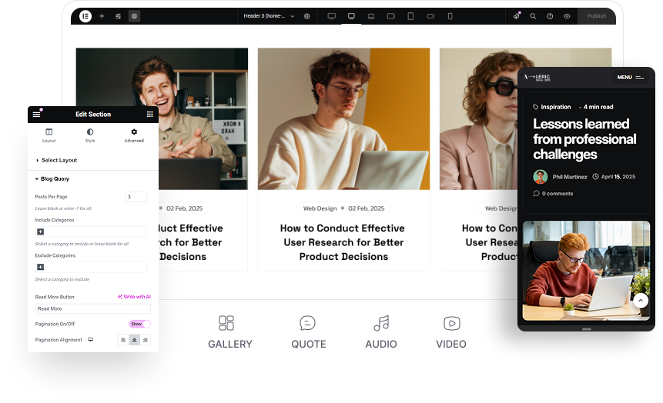The image size is (663, 403).
Task: Open site settings sliders icon
Action: (118, 16)
